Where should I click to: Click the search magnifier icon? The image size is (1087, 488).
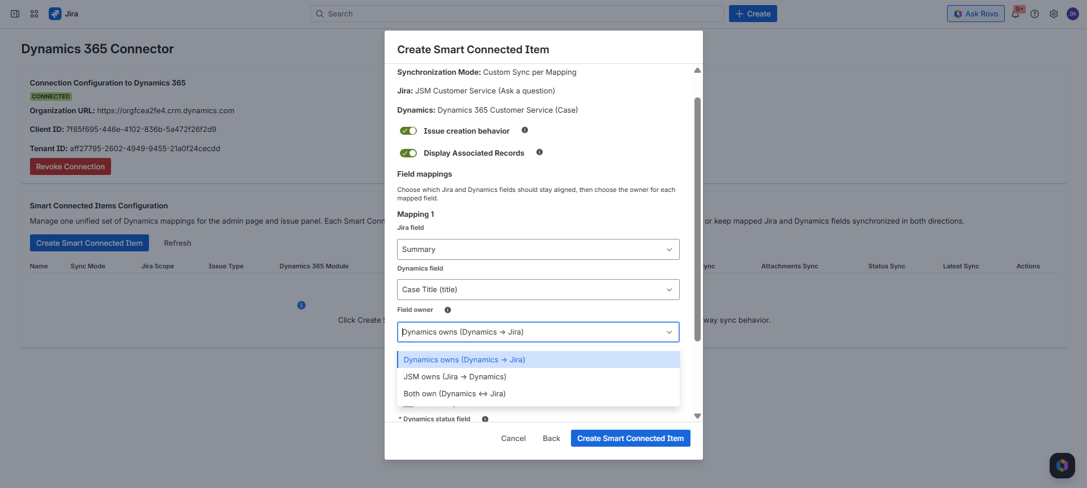pyautogui.click(x=320, y=14)
